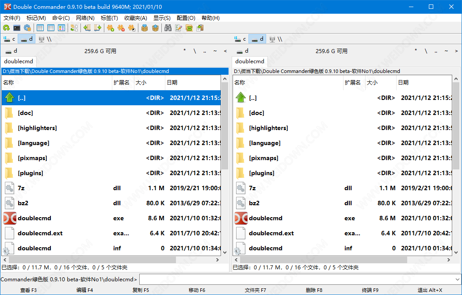Click the 移动 F6 button

[197, 290]
